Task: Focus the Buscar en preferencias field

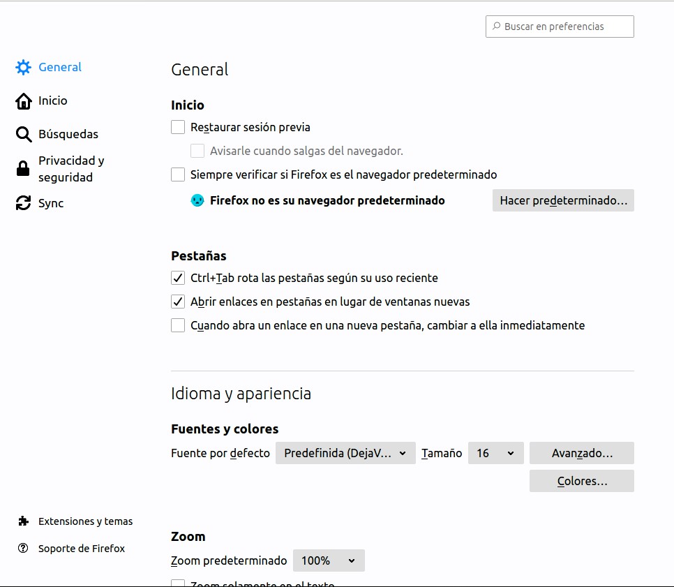Action: pos(560,27)
